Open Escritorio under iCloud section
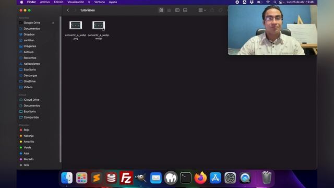Viewport: 334px width, 188px height. coord(30,111)
